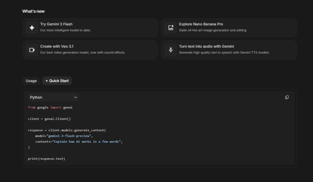Click the video camera icon on the Veo 3.1 card
This screenshot has width=313, height=182.
(x=32, y=50)
